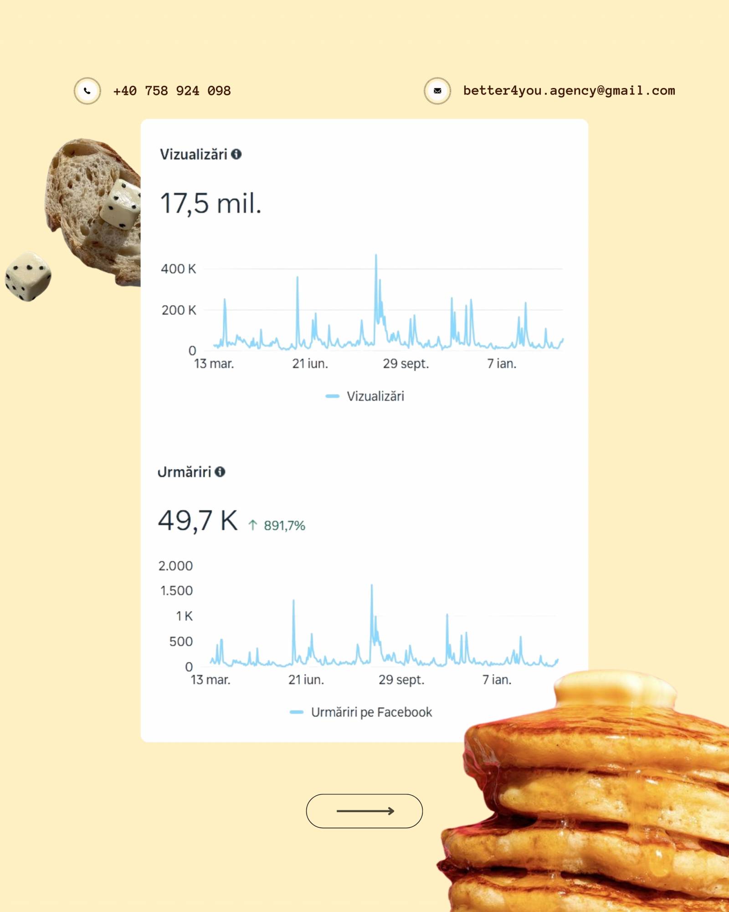
Task: Click the phone icon beside the number
Action: 87,91
